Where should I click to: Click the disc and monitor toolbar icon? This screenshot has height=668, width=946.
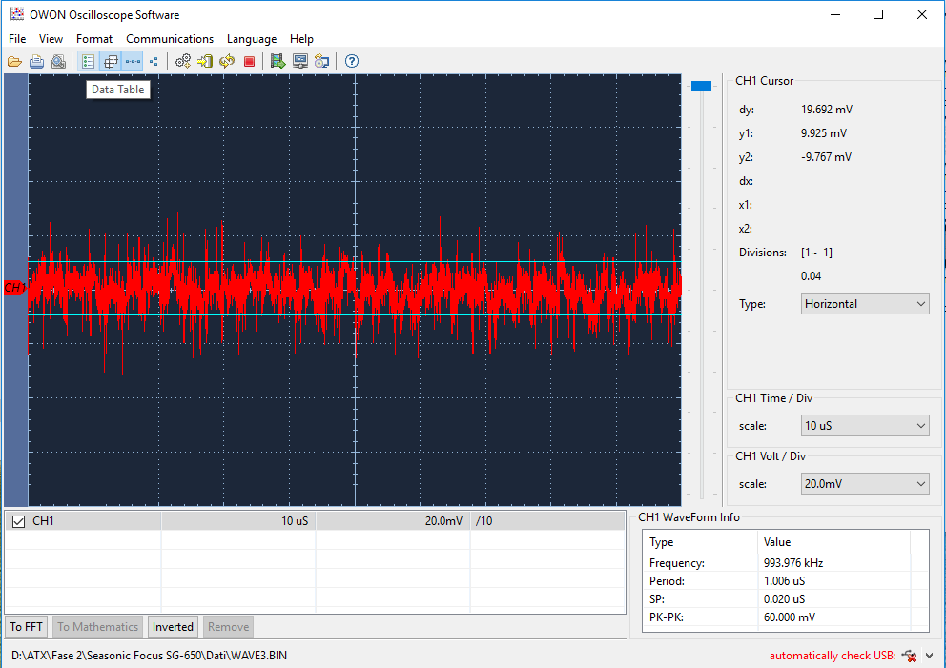[321, 62]
